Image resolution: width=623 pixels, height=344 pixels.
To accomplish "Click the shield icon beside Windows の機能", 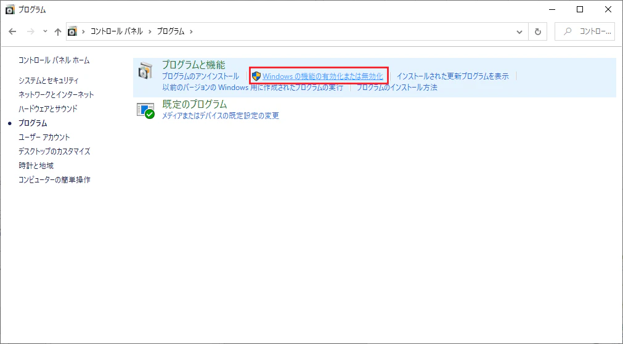I will tap(256, 76).
